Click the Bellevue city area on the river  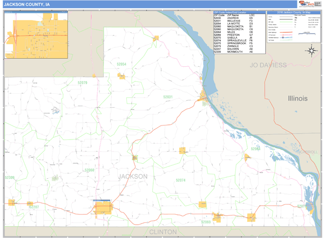[x=204, y=97]
